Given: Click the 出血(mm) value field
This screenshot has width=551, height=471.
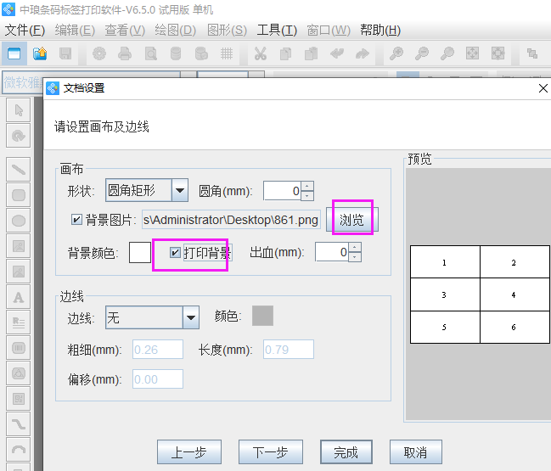Looking at the screenshot, I should 332,252.
